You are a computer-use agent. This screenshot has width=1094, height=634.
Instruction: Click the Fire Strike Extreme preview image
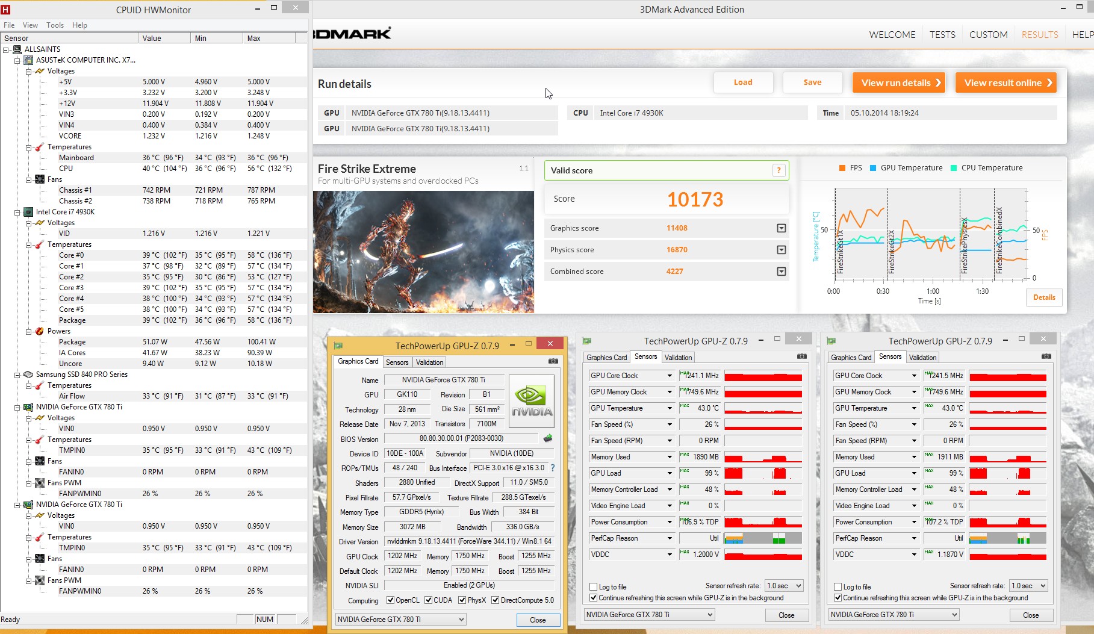pos(423,252)
